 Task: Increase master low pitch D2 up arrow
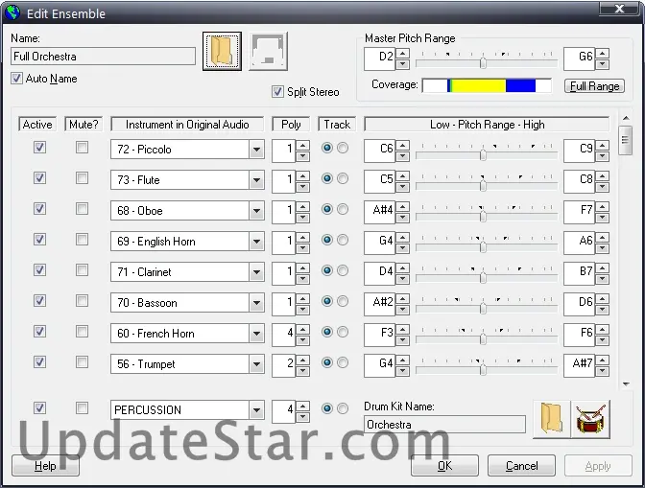coord(402,54)
